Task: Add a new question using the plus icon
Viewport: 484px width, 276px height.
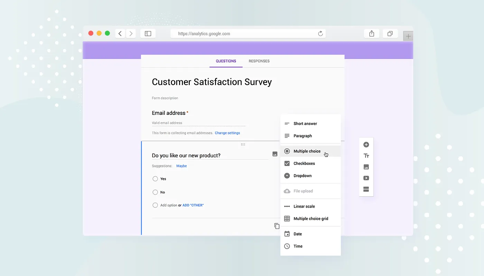Action: (366, 145)
